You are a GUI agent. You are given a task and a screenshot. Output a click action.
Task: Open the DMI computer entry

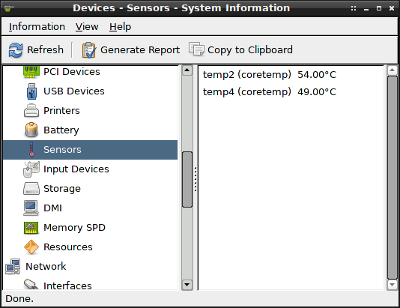tap(52, 208)
